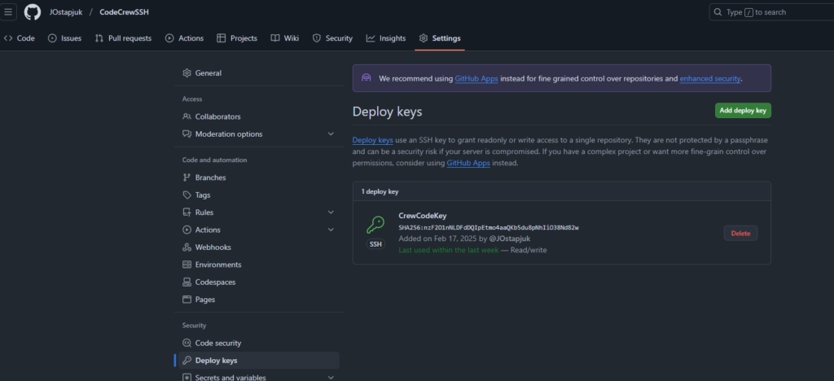Open the Environments settings
This screenshot has width=834, height=381.
[258, 265]
